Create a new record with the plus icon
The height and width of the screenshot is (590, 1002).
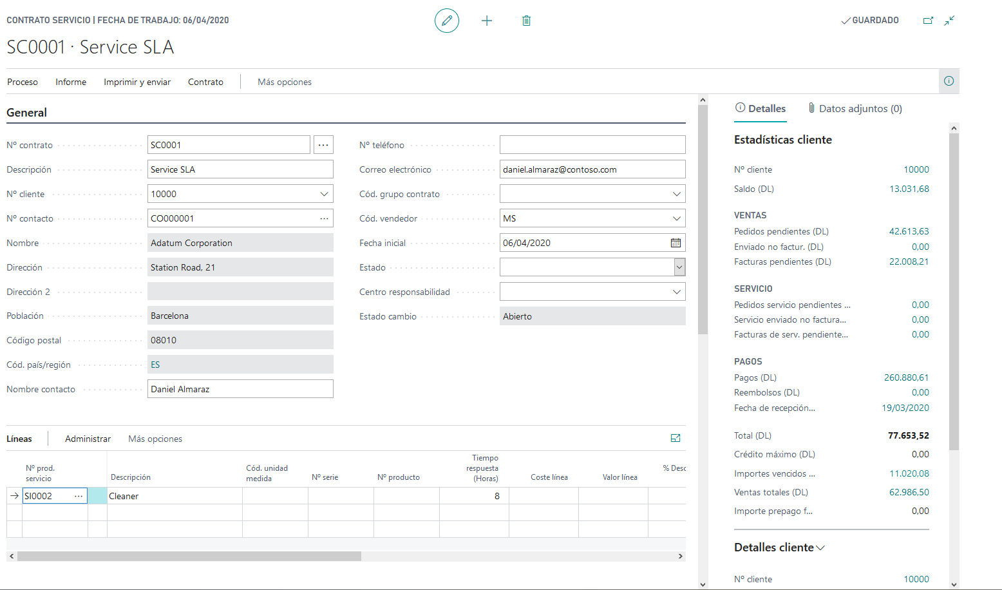coord(487,20)
